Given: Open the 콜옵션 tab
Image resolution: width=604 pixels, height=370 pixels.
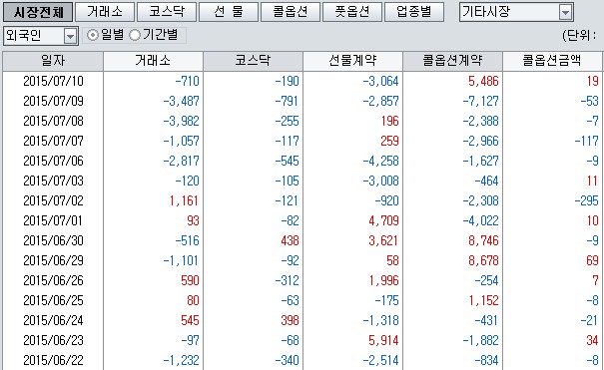Looking at the screenshot, I should coord(291,12).
